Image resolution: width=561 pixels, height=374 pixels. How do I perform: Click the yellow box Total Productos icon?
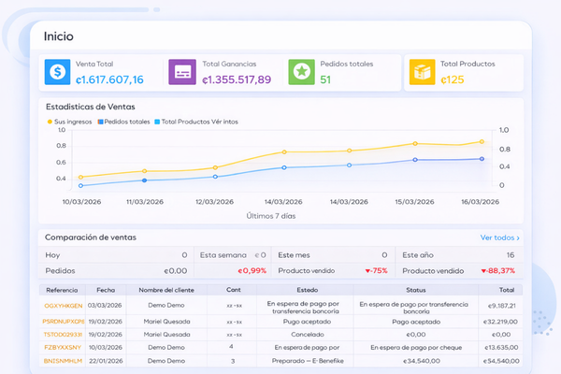[423, 72]
